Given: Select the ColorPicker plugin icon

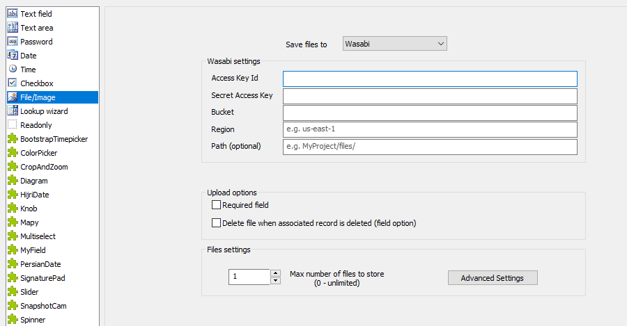Looking at the screenshot, I should tap(13, 153).
